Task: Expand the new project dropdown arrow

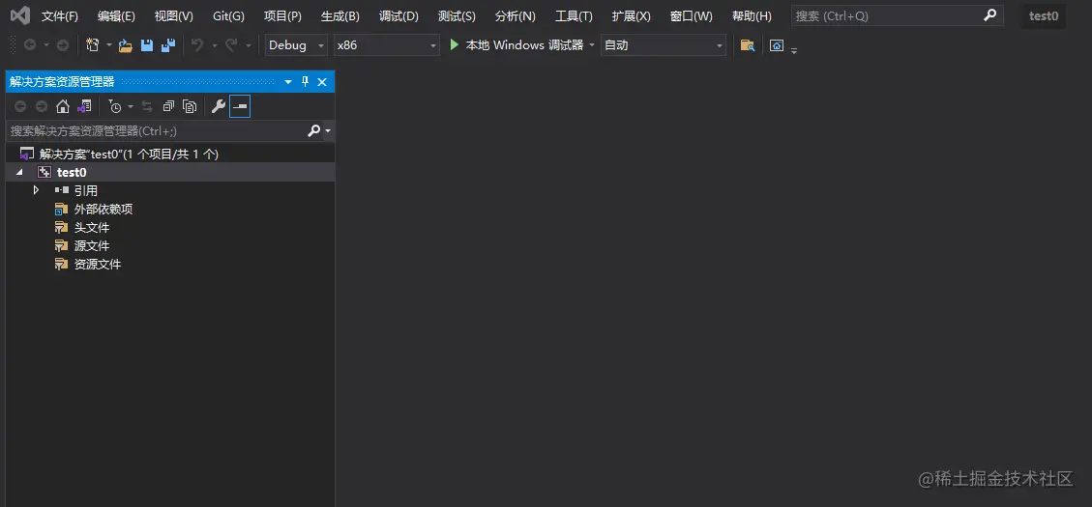Action: [x=109, y=45]
